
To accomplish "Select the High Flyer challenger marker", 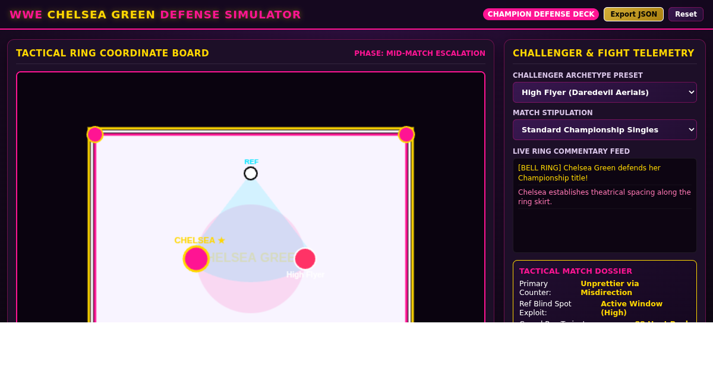I will [305, 259].
